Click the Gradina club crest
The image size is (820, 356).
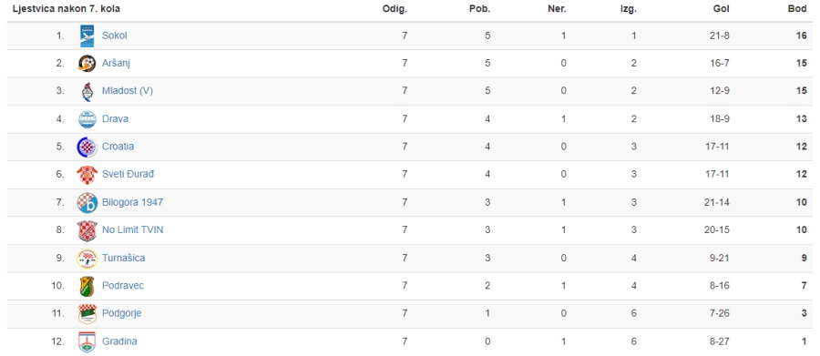(87, 341)
